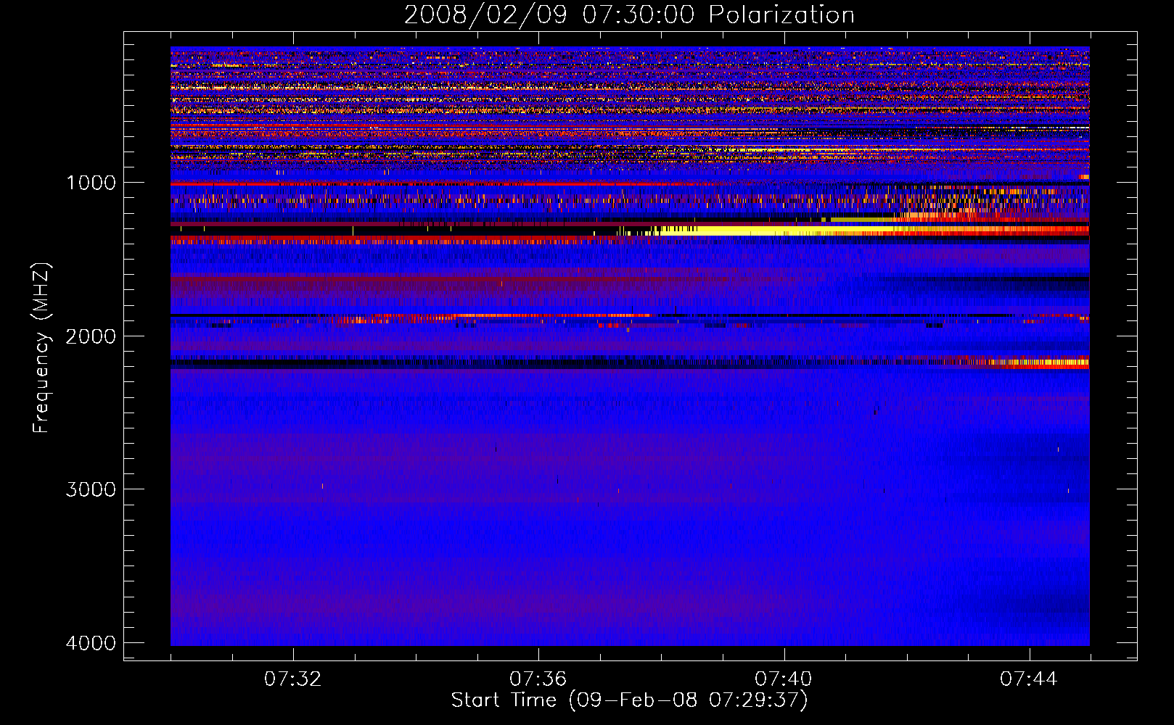Click the 'Frequency (MHZ)' axis label
Screen dimensions: 1174x725
pos(42,348)
